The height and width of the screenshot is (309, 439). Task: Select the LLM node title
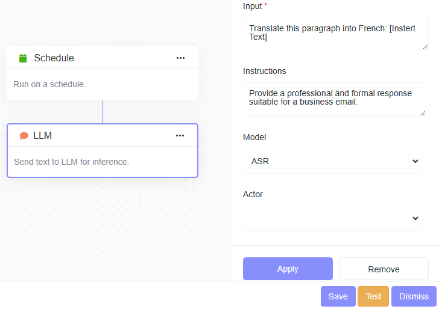click(42, 136)
